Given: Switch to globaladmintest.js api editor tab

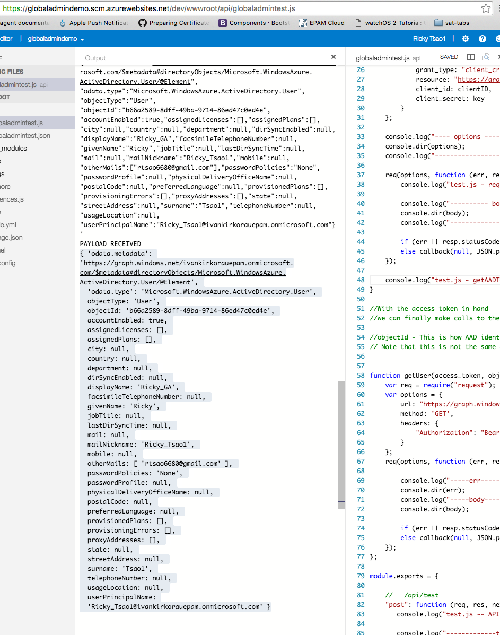Looking at the screenshot, I should click(x=388, y=58).
